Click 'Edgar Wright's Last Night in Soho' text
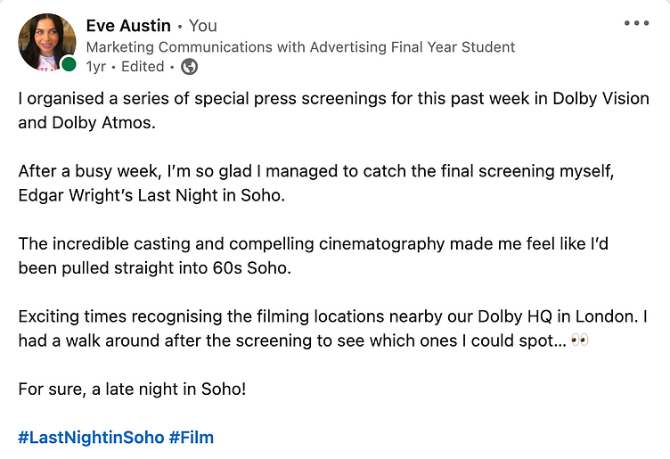 [x=151, y=195]
